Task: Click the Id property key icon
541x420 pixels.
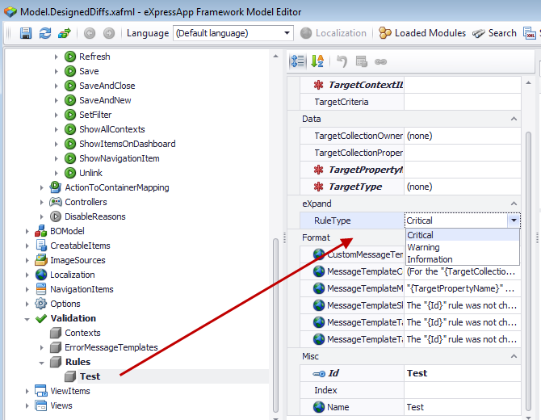Action: point(319,373)
